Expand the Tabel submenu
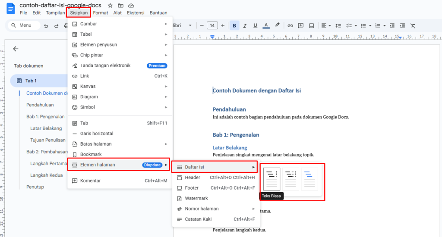 [x=120, y=34]
